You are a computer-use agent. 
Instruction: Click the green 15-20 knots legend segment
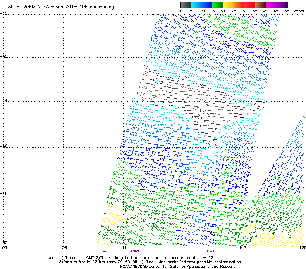pyautogui.click(x=217, y=5)
